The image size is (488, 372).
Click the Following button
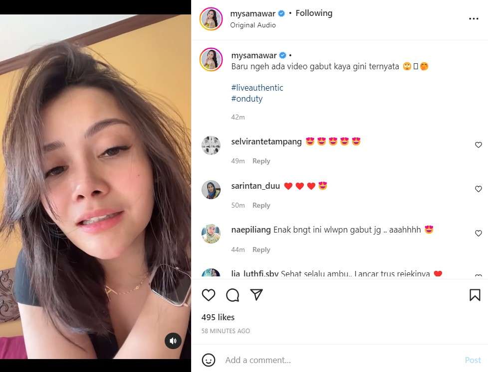click(314, 13)
